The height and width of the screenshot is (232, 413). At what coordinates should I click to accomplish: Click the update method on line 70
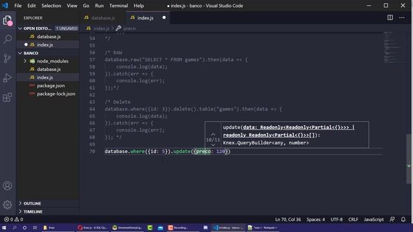[182, 151]
